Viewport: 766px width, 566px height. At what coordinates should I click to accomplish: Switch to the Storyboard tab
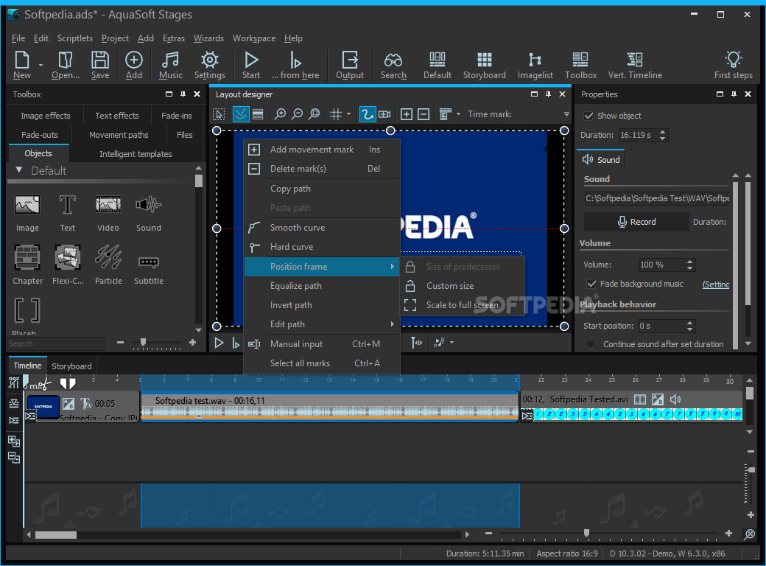coord(71,366)
